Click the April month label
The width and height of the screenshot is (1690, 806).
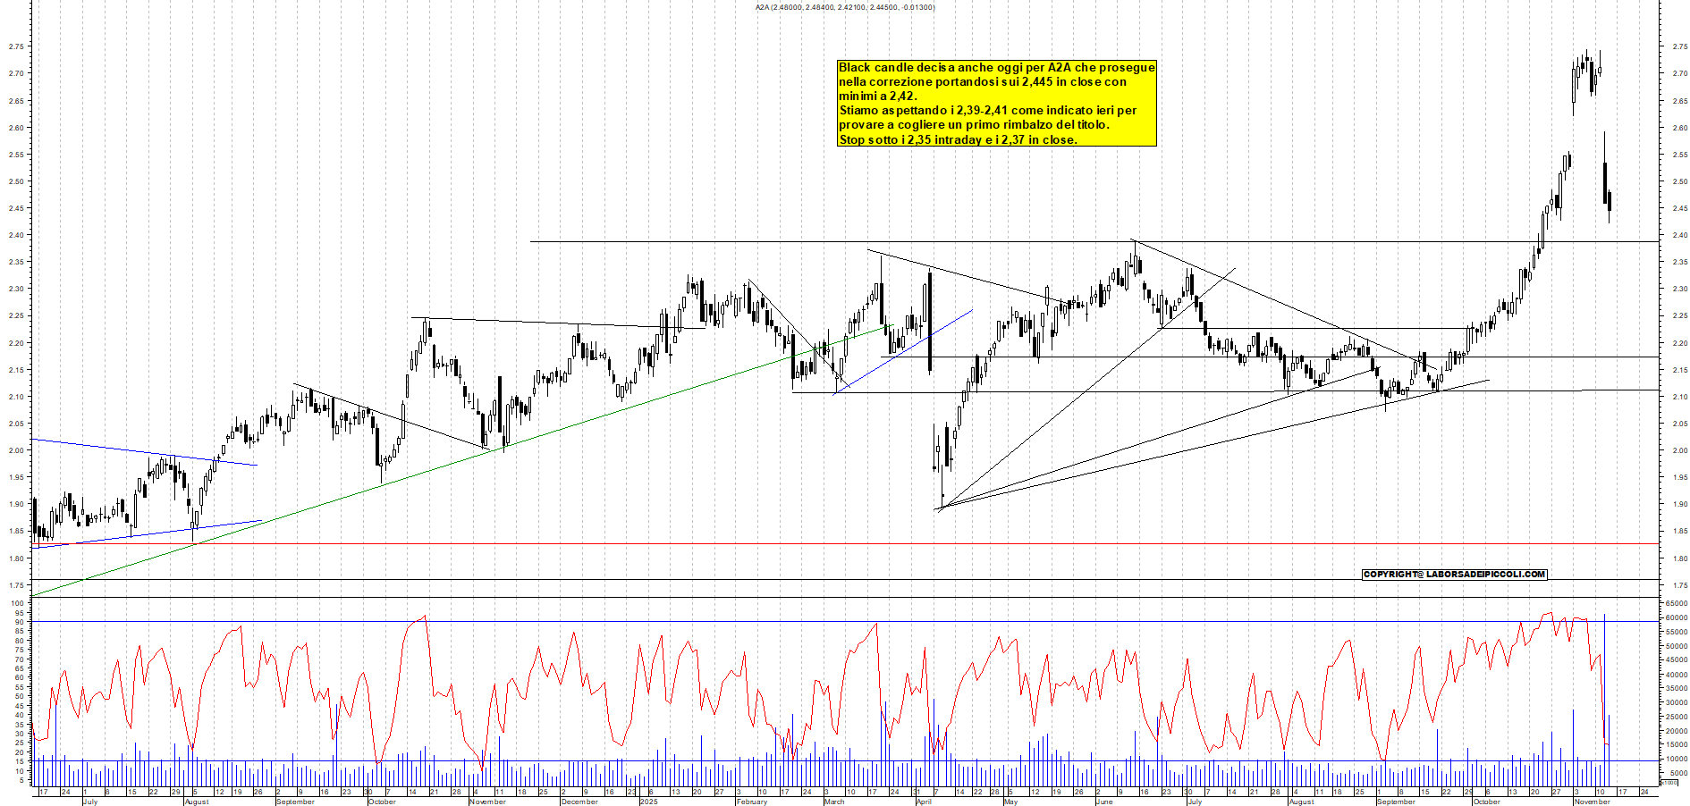tap(925, 802)
